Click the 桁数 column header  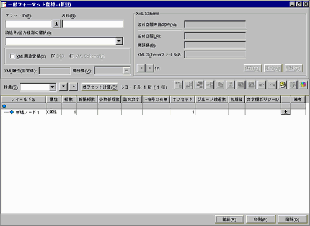click(69, 99)
